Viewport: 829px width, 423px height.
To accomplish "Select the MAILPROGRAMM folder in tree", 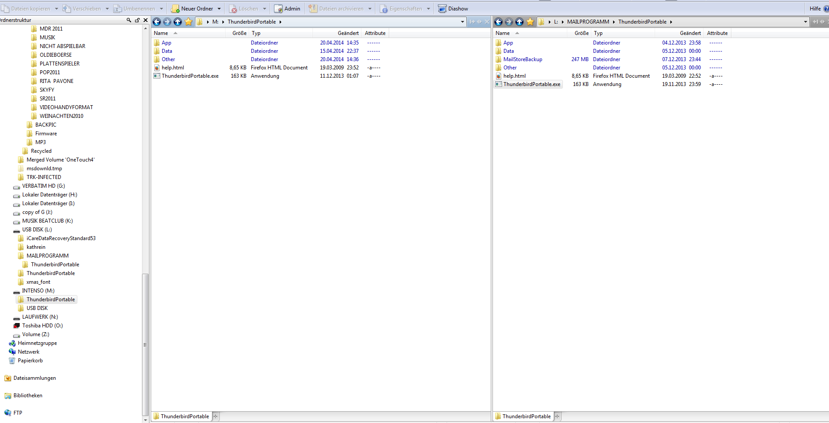I will 47,256.
